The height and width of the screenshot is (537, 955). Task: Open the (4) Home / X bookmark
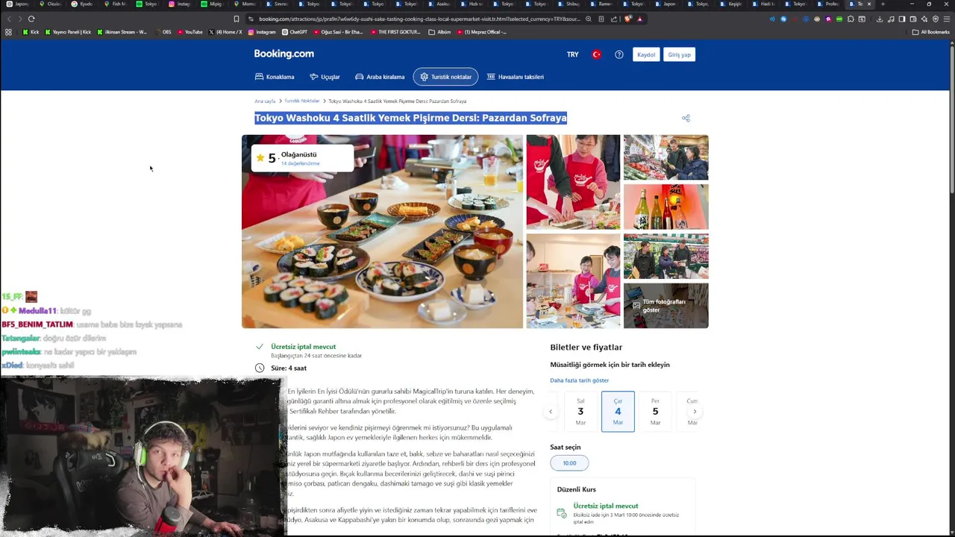(x=225, y=32)
